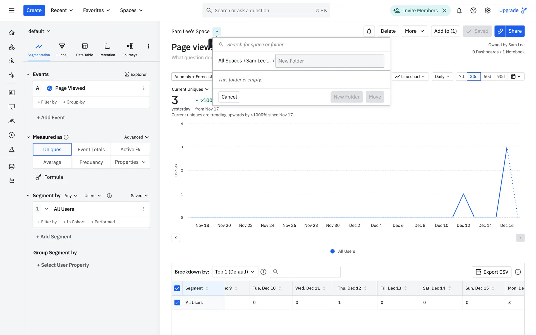Click the Export CSV button

pyautogui.click(x=492, y=272)
